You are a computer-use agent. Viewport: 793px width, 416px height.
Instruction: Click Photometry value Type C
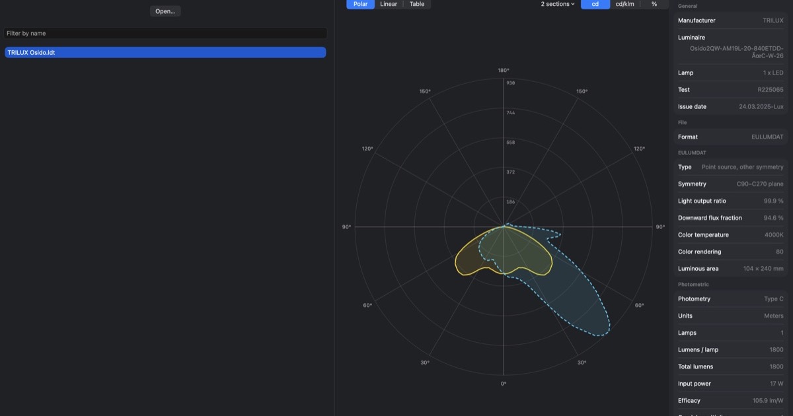[774, 299]
